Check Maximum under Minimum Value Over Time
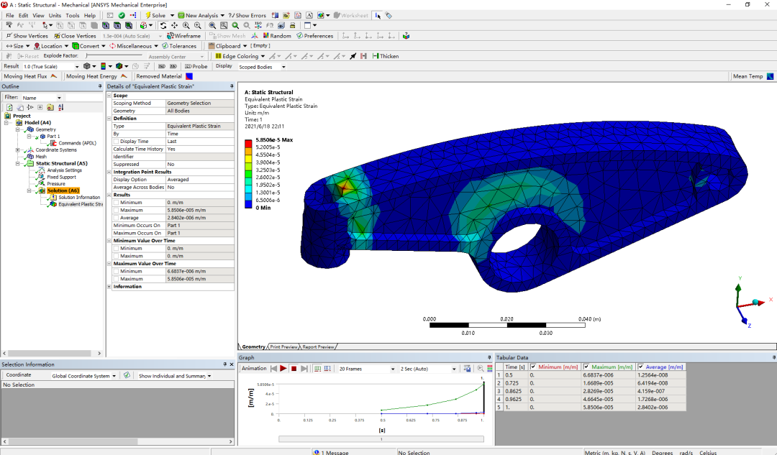This screenshot has height=455, width=777. pos(116,256)
